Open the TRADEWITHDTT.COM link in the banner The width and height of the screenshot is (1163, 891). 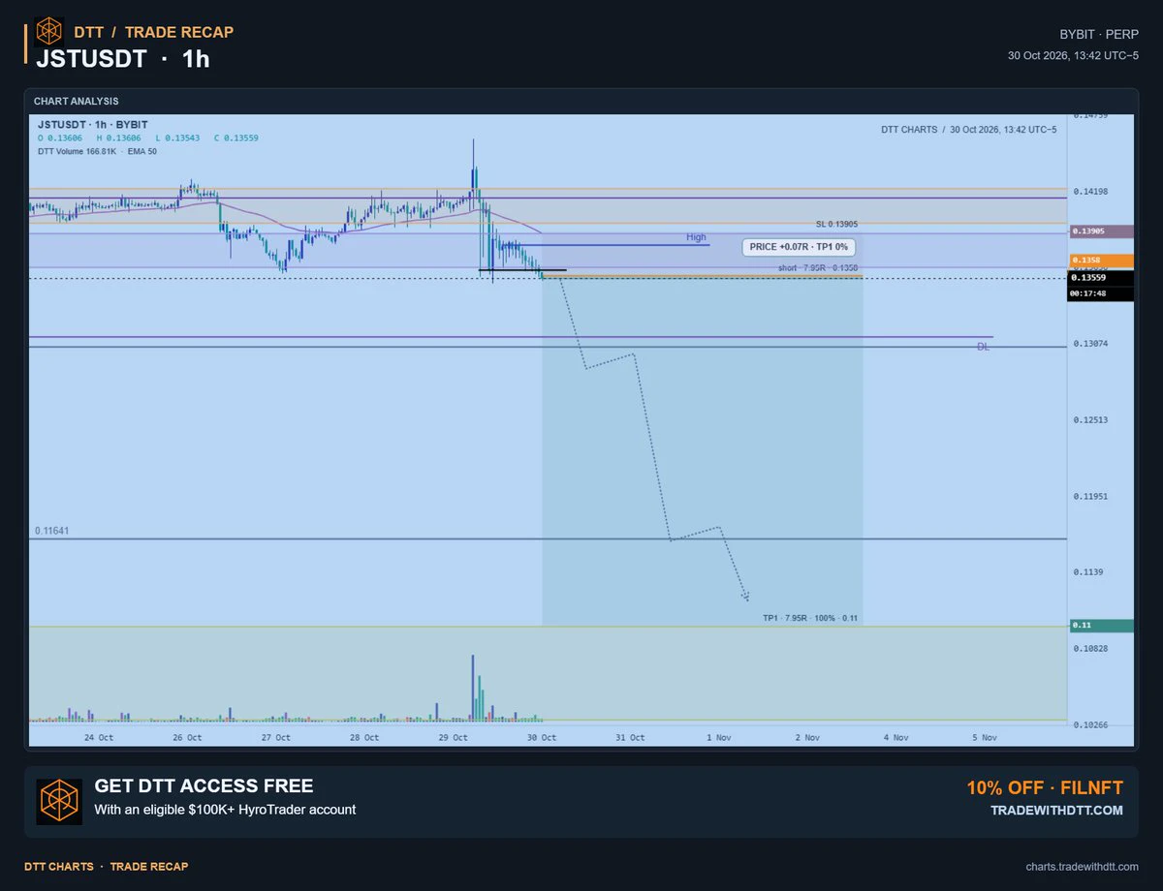click(x=1056, y=810)
